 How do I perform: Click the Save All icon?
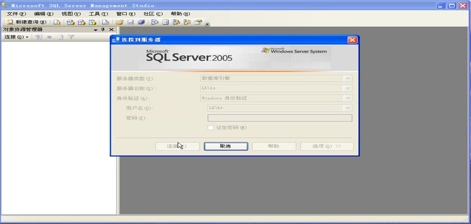(x=141, y=22)
